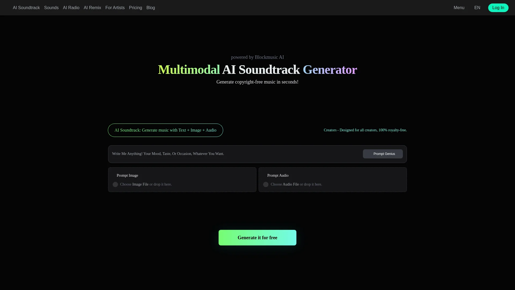Click the audio upload circle icon
Image resolution: width=515 pixels, height=290 pixels.
(266, 184)
